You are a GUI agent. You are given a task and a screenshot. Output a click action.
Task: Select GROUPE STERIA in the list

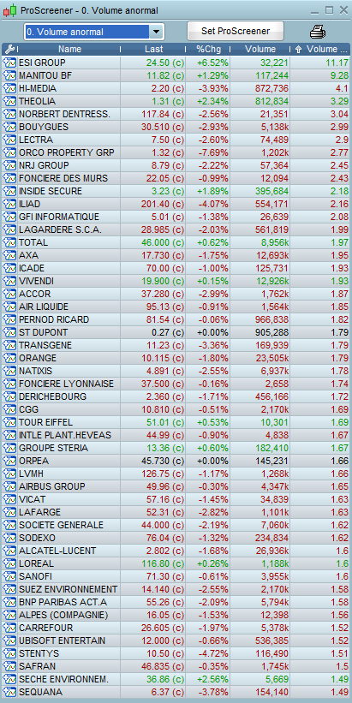coord(53,449)
